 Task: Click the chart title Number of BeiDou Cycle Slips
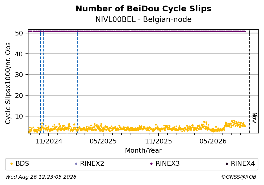click(x=144, y=9)
